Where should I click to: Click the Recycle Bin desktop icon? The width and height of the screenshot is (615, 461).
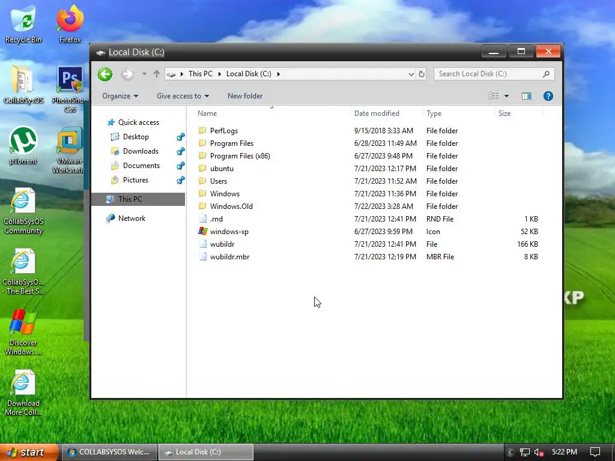tap(23, 24)
